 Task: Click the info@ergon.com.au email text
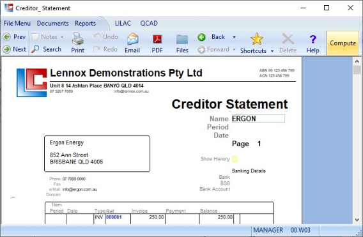[80, 189]
